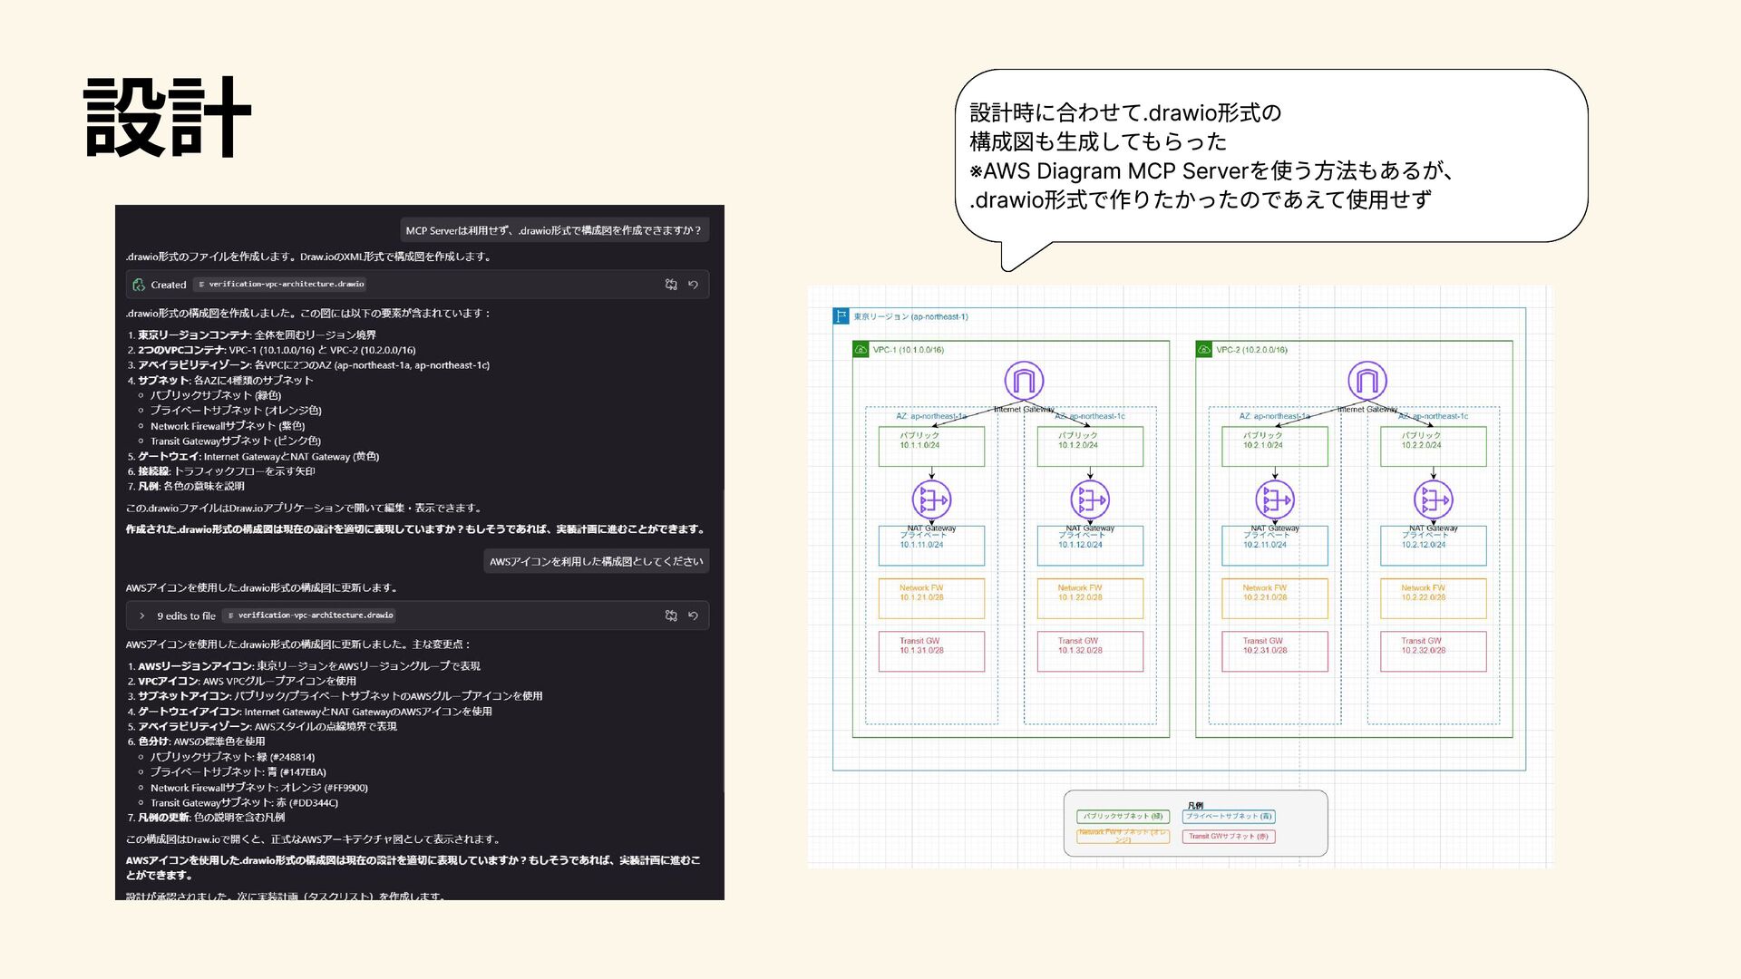Screen dimensions: 1741x979
Task: Open the verification-vpc-architecture.drawio chip in the 9 edits row
Action: 309,616
